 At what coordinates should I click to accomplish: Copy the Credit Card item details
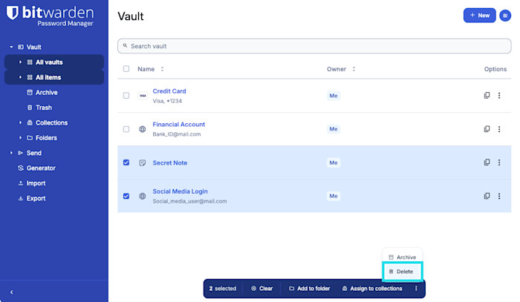click(x=487, y=96)
